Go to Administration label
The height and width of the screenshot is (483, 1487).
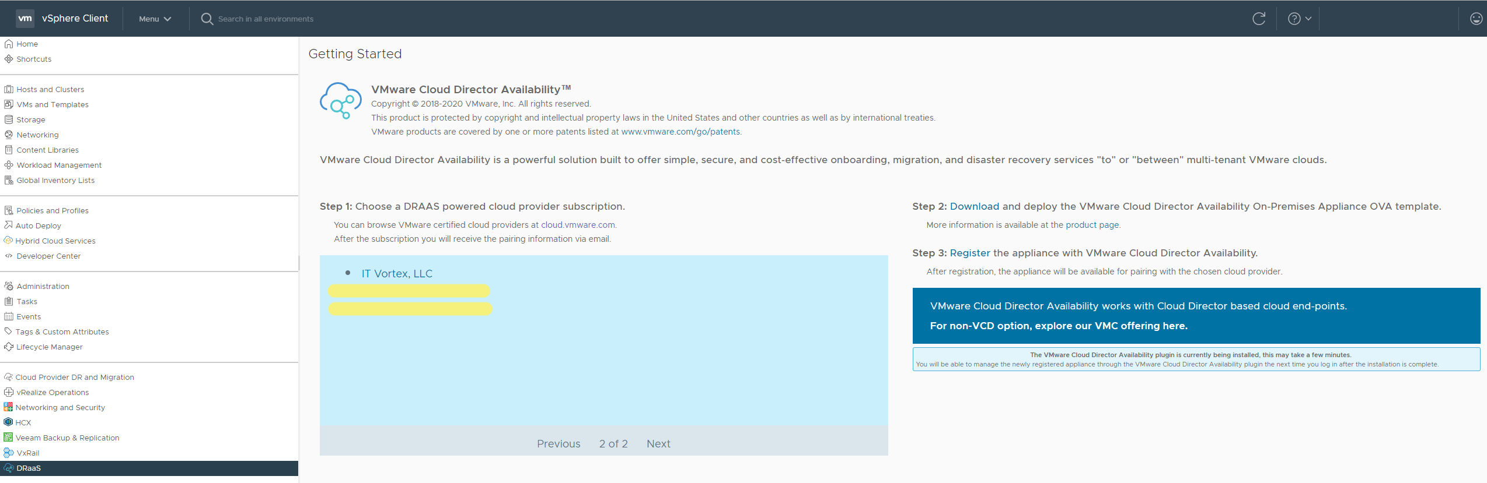point(43,286)
